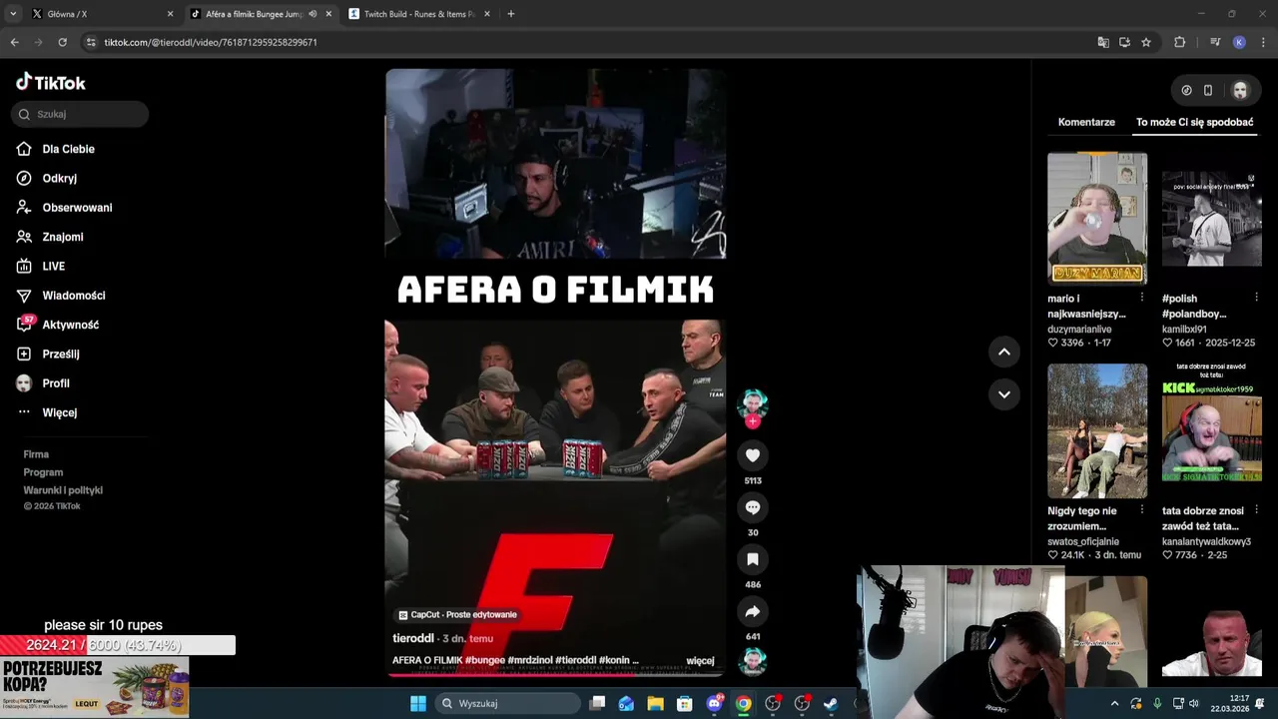
Task: Open comments via the speech bubble icon
Action: 753,507
